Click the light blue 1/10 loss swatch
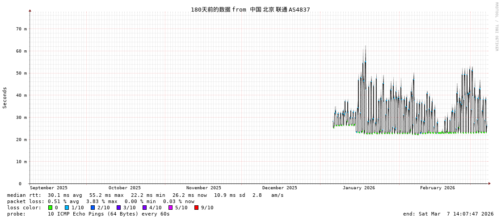The width and height of the screenshot is (501, 220). coord(67,208)
